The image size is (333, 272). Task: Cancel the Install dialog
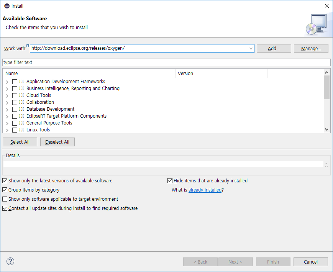[x=311, y=262]
